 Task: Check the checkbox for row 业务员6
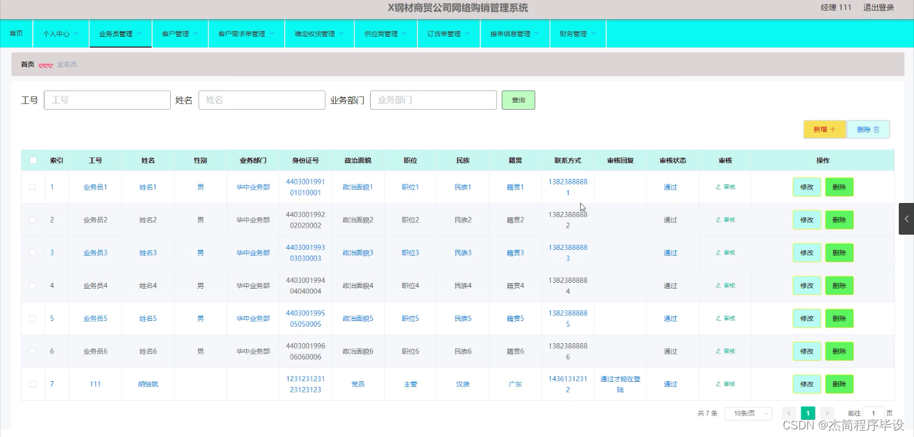[x=33, y=351]
